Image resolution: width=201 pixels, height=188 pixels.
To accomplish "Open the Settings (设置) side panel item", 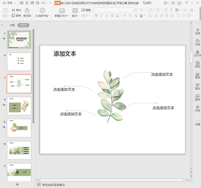I will pos(197,123).
